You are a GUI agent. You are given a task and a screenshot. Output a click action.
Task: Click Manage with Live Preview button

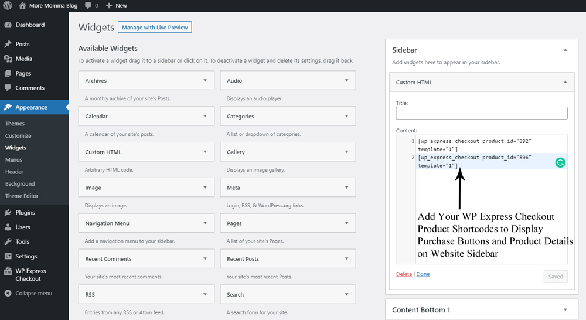155,28
